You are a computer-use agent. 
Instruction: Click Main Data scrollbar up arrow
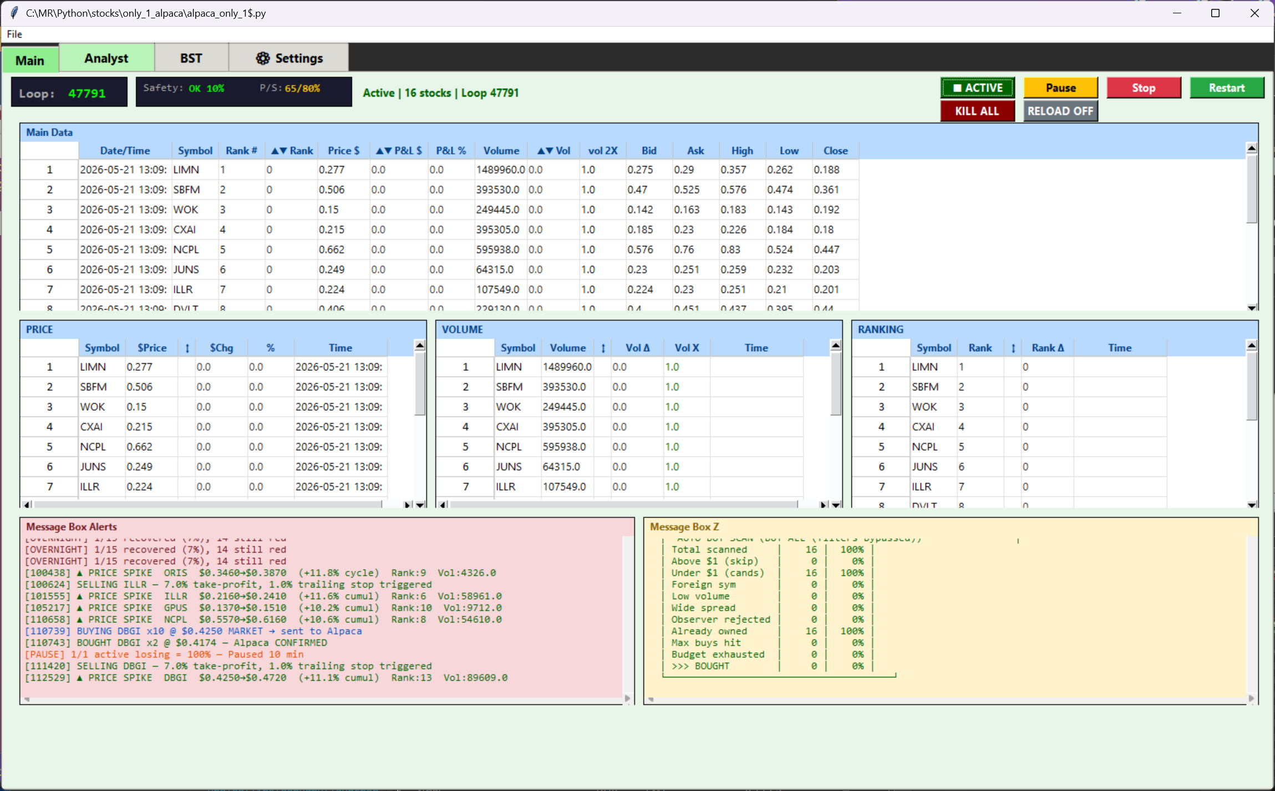[x=1251, y=148]
